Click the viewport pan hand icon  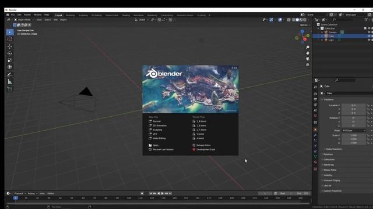[308, 53]
